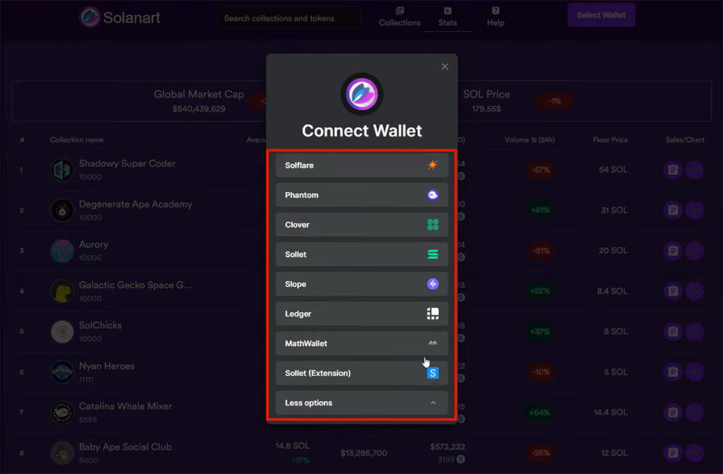Click the search collections input field
Image resolution: width=723 pixels, height=474 pixels.
tap(288, 17)
